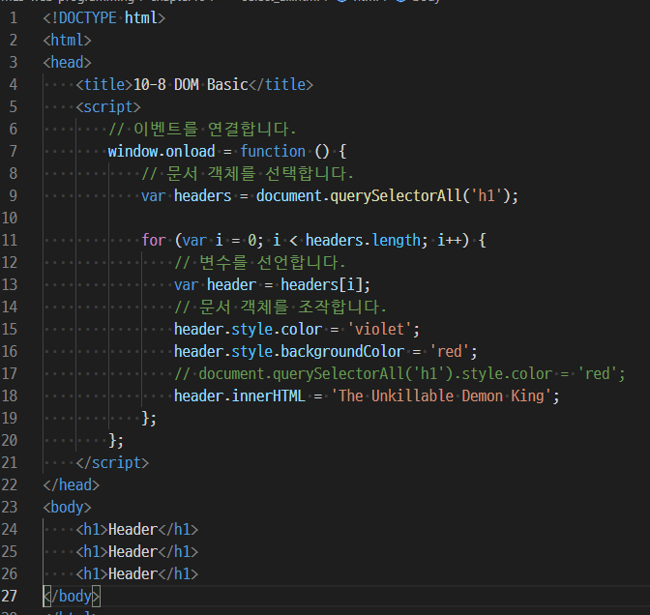The height and width of the screenshot is (615, 650).
Task: Click line number 13 in the gutter
Action: [9, 284]
